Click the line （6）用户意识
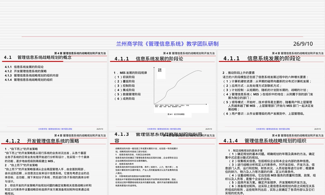Screen dimensions: 325x195 coord(264,113)
